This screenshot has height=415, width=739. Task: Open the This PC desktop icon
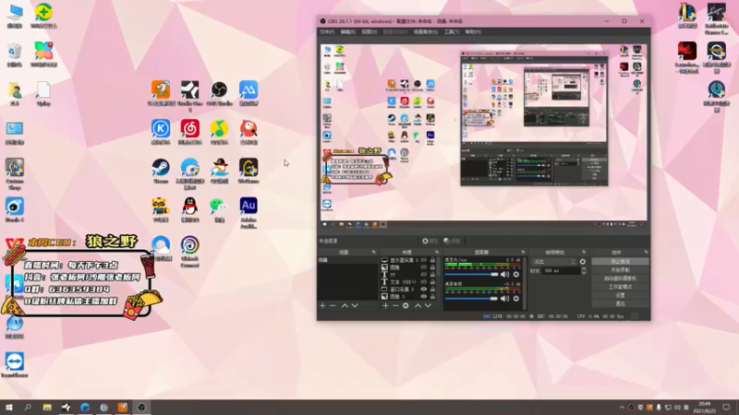(x=15, y=16)
